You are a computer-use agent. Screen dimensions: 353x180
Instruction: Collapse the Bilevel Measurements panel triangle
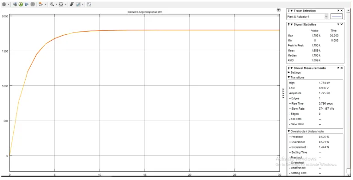click(292, 68)
